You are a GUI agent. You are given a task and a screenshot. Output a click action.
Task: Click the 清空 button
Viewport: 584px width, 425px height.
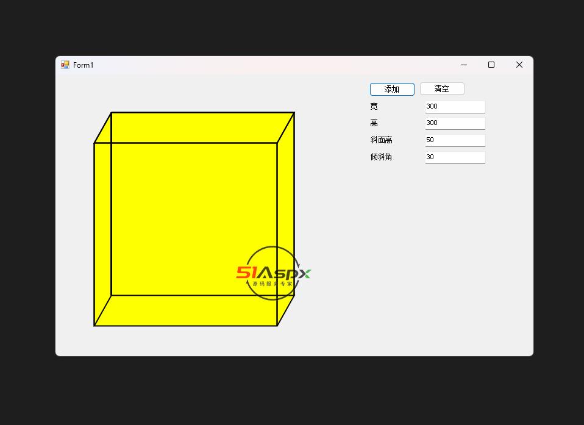click(x=442, y=88)
